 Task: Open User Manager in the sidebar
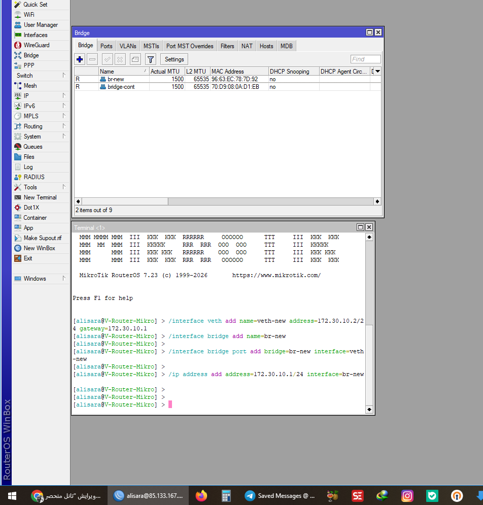[x=41, y=25]
